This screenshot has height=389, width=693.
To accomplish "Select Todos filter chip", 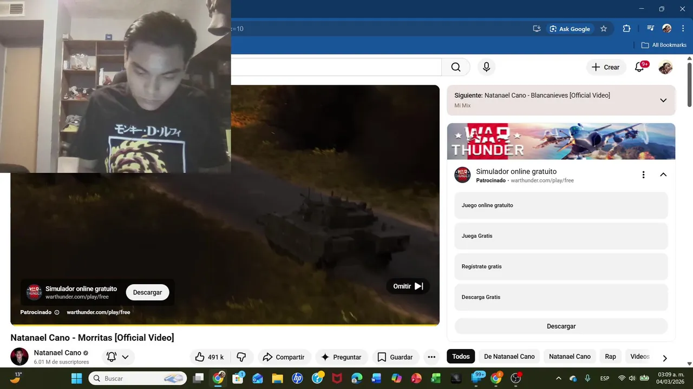I will coord(461,357).
